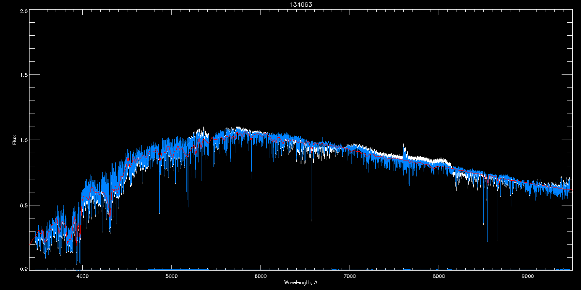Select the Flux y-axis label

[x=15, y=140]
